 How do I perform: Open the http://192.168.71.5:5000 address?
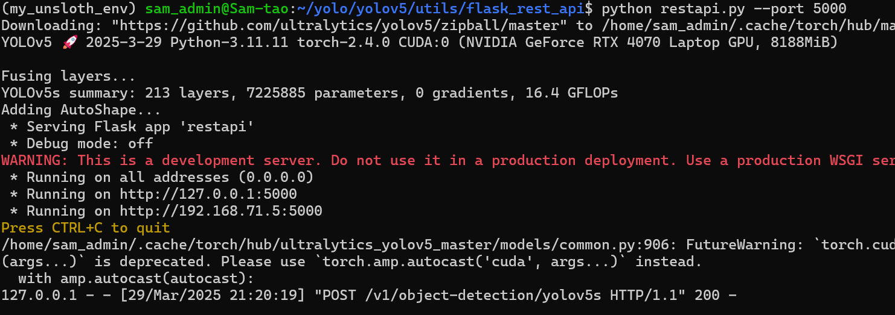(x=221, y=211)
